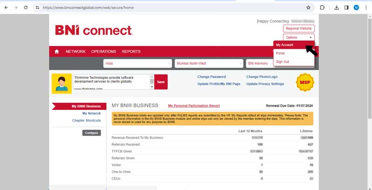Open the Update Profile/My BNI Page link
This screenshot has height=190, width=372.
point(219,84)
